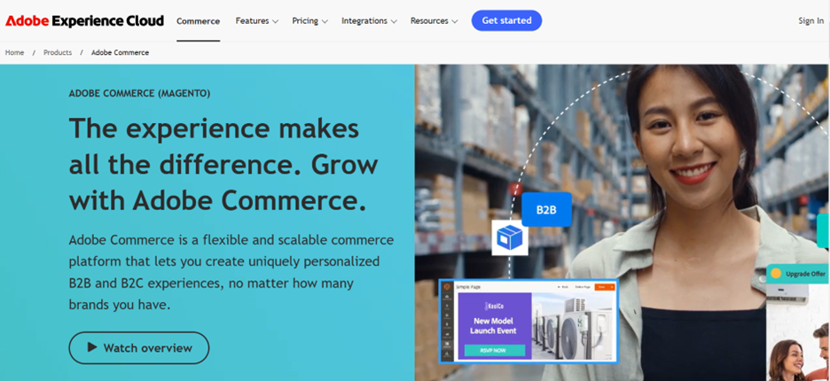Screen dimensions: 830x381
Task: Click sidebar icons in Simple Page preview
Action: pos(447,323)
